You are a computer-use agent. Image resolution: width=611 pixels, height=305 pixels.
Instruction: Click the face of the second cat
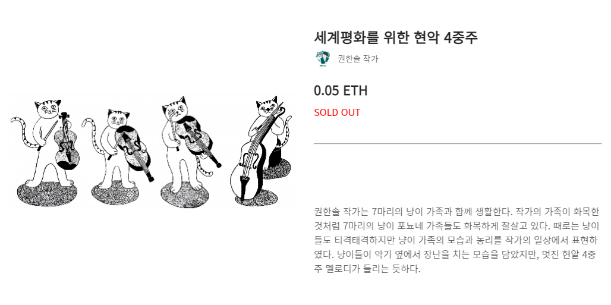pos(118,118)
